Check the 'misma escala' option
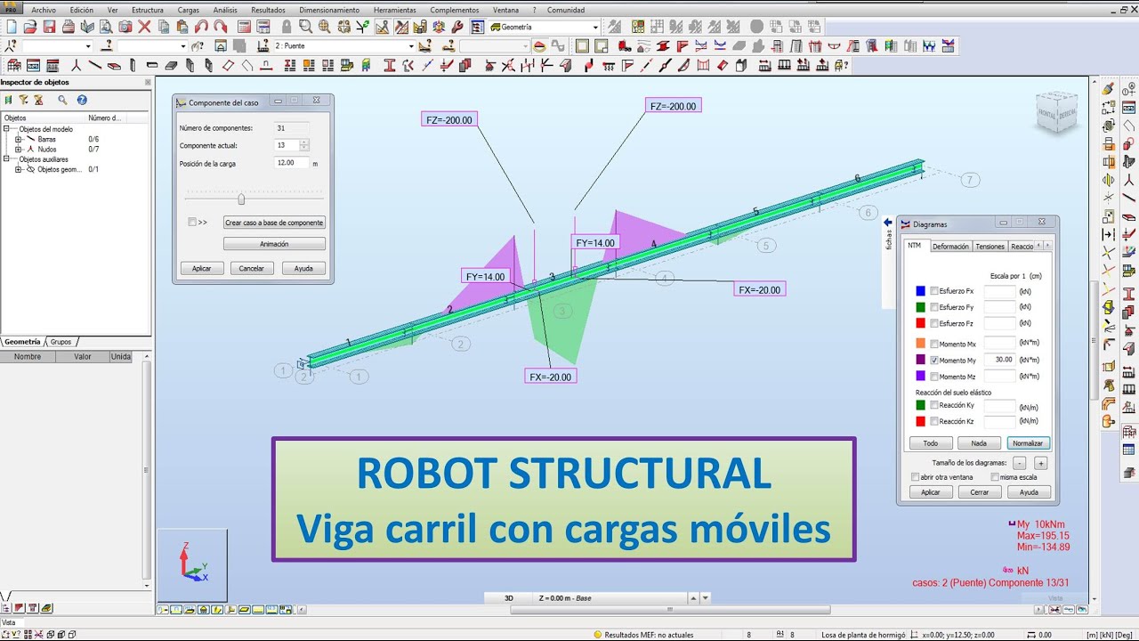The width and height of the screenshot is (1139, 641). pyautogui.click(x=995, y=477)
